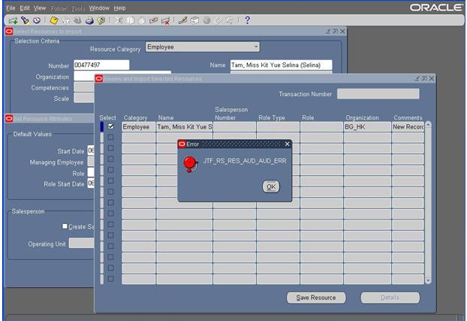The image size is (467, 321).
Task: Click the grid scrollbar up arrow
Action: [428, 123]
